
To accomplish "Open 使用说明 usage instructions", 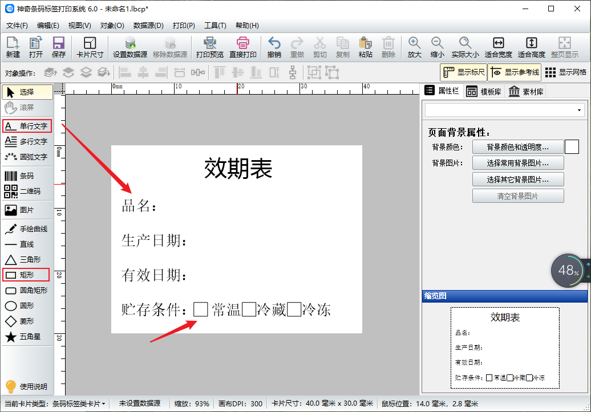I will click(x=27, y=386).
